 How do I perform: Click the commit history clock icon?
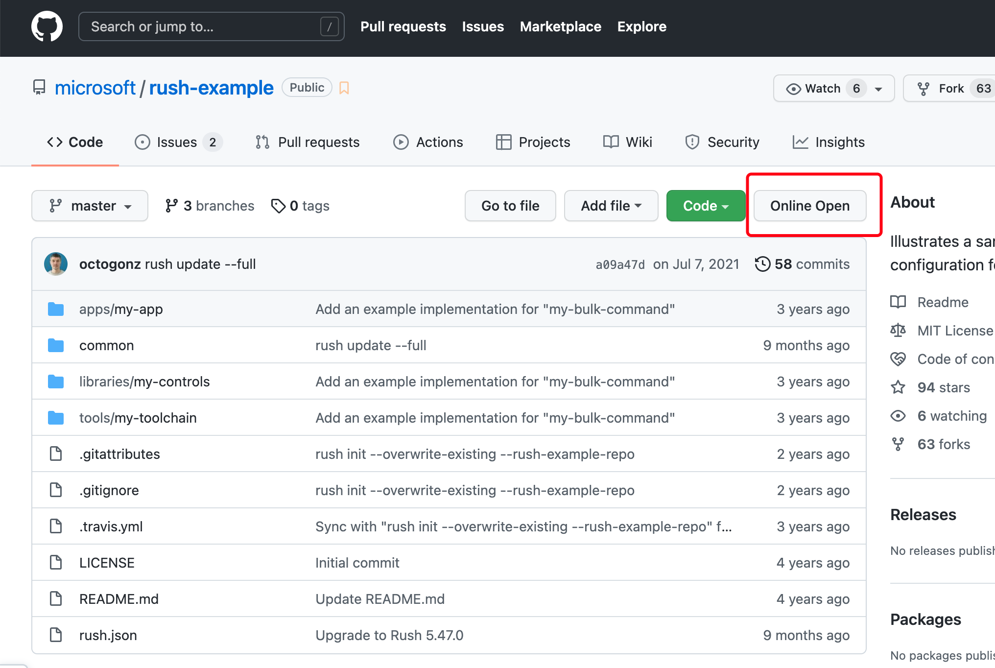(x=762, y=264)
